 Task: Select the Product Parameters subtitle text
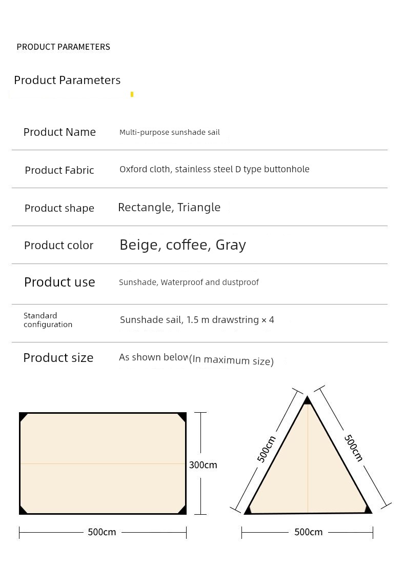[x=67, y=80]
